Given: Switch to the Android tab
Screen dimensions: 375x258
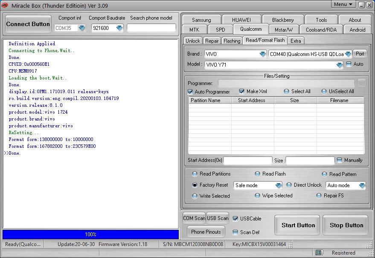Looking at the screenshot, I should tap(358, 30).
